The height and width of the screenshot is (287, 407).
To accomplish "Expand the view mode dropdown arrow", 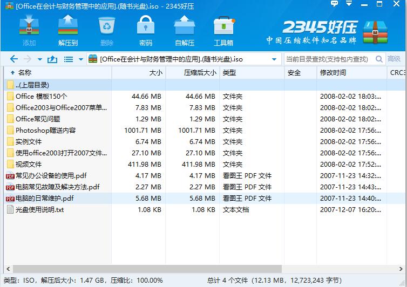I will tap(81, 59).
